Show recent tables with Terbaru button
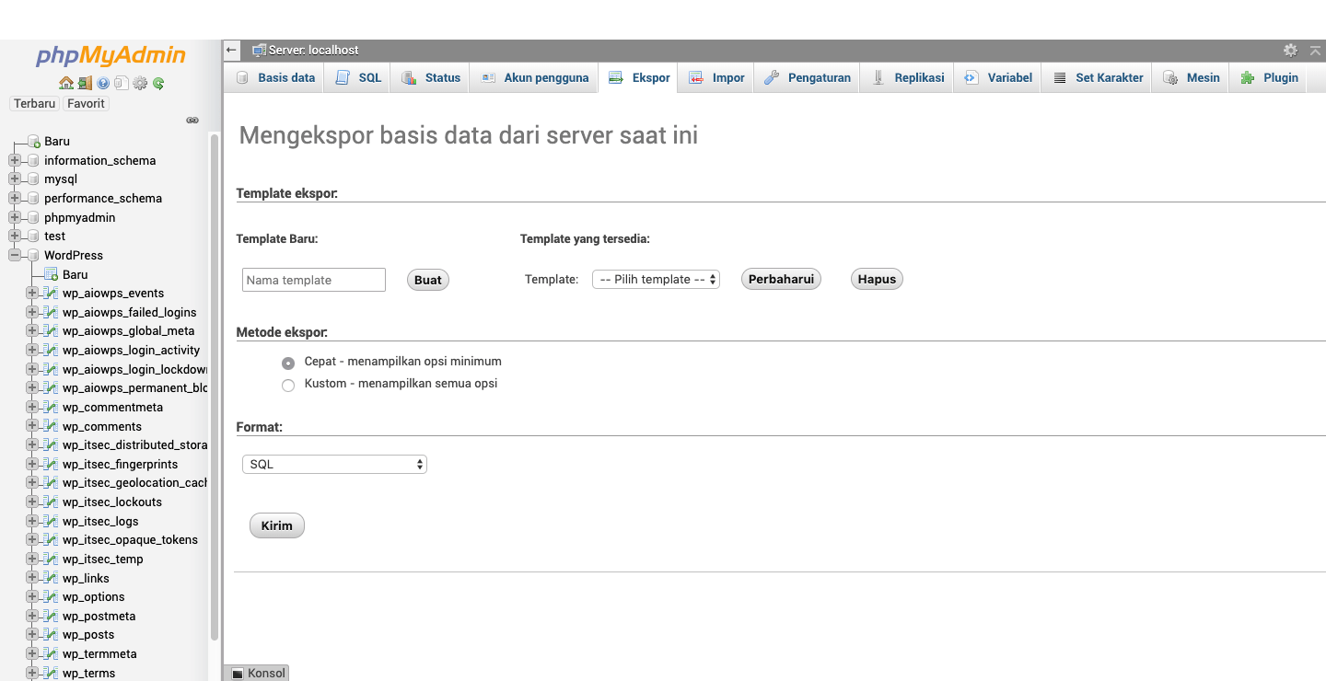The height and width of the screenshot is (681, 1326). tap(35, 104)
